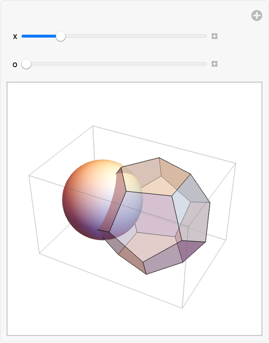Click the x slider thumb
Viewport: 269px width, 343px height.
pos(60,36)
